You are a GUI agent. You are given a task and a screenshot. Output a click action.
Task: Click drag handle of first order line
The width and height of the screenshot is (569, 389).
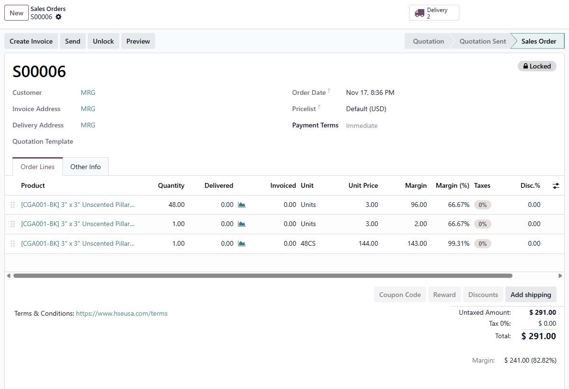[12, 205]
